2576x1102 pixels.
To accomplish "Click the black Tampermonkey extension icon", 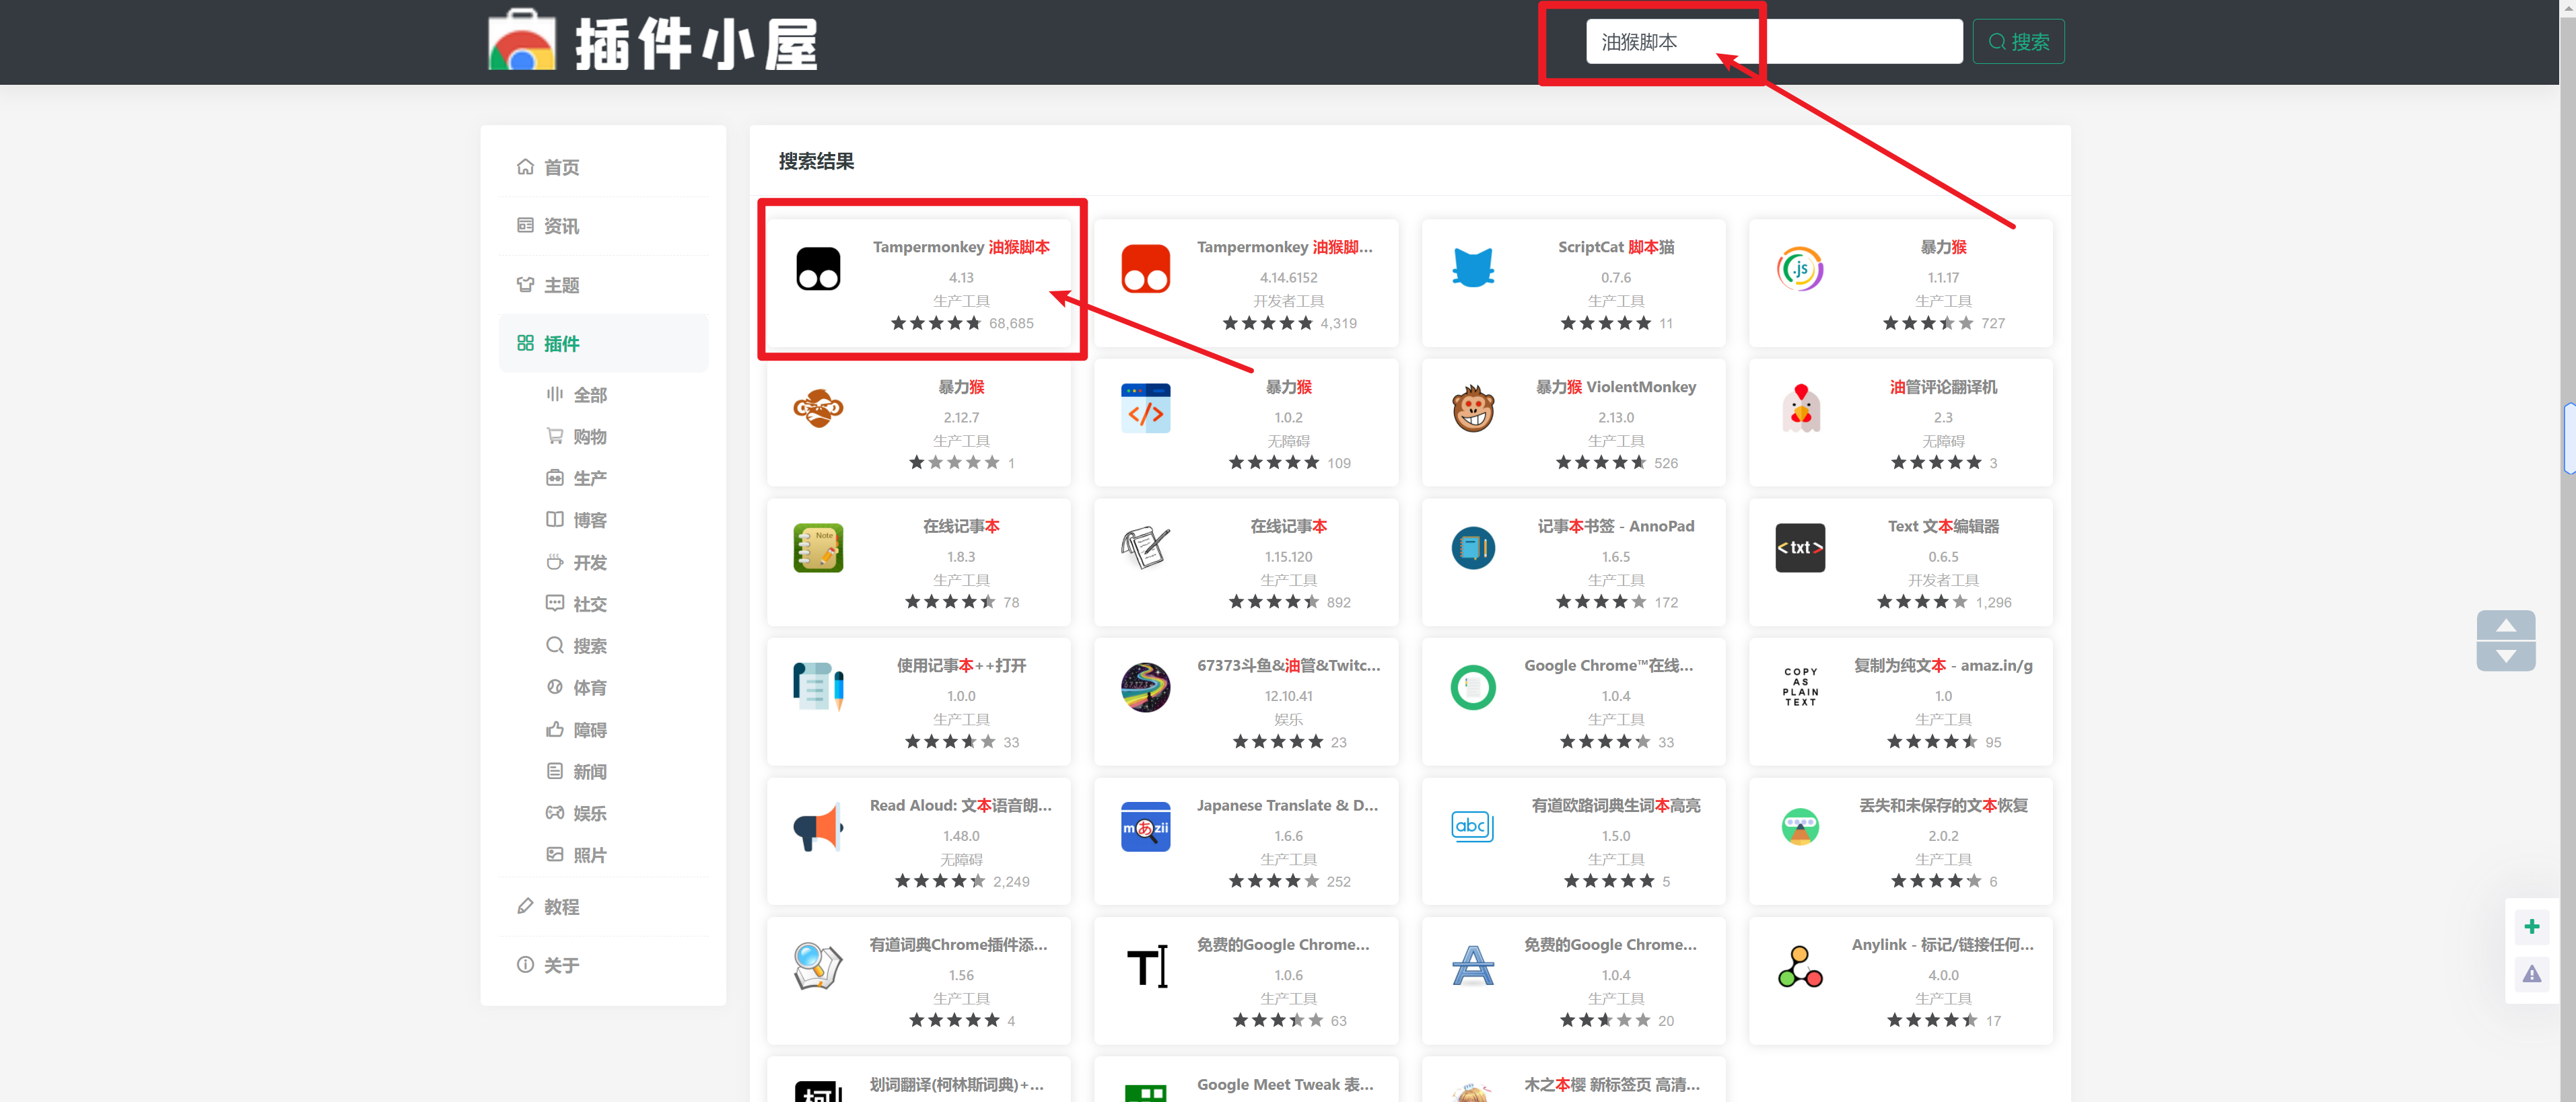I will 817,268.
